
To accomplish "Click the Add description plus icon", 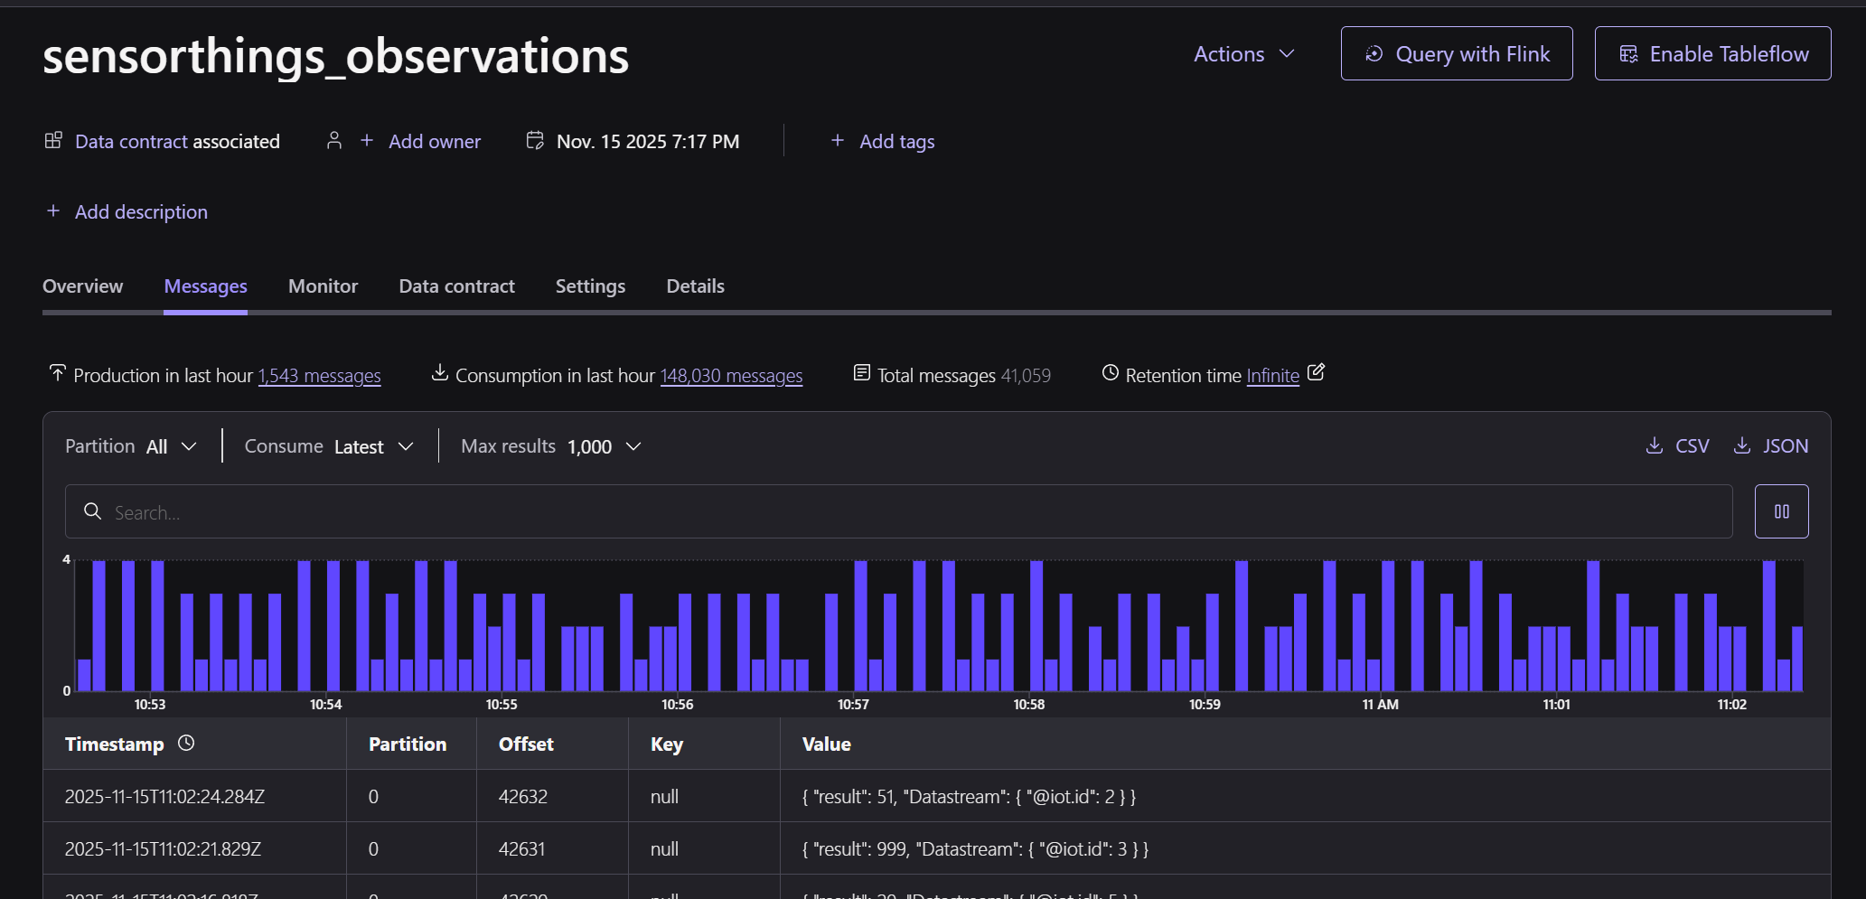I will [x=53, y=211].
